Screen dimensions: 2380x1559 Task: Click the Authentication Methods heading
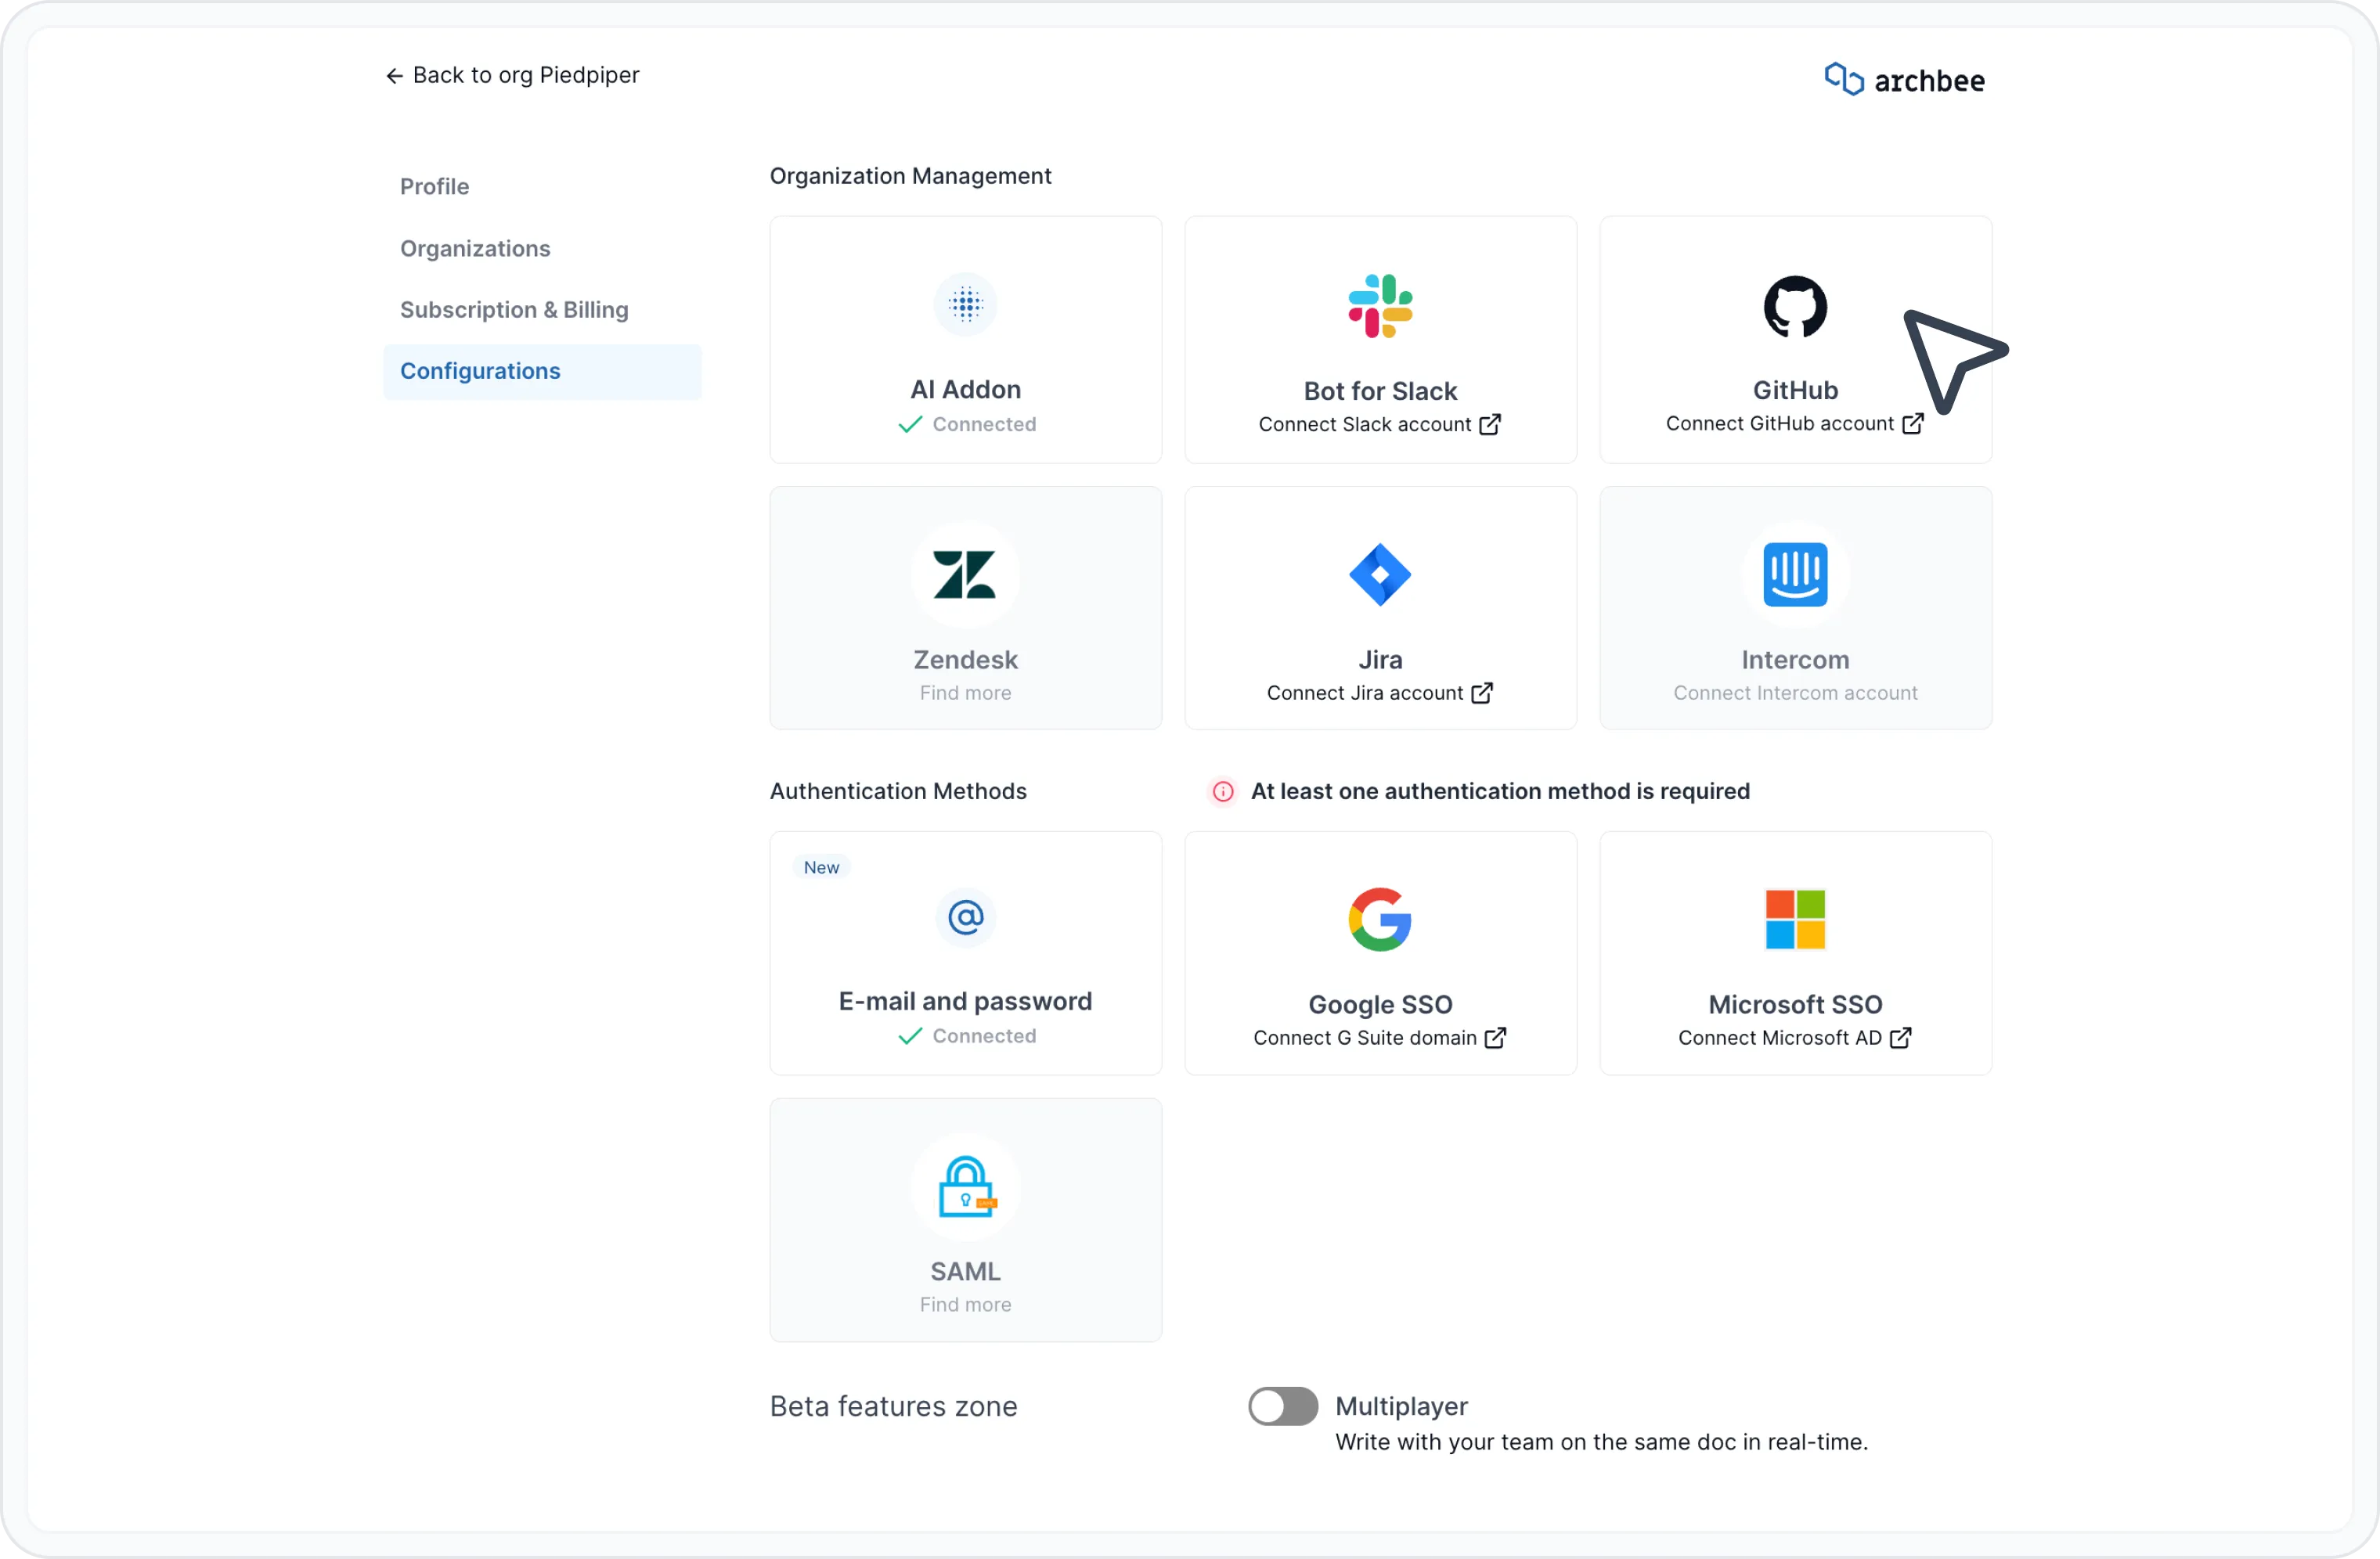[x=898, y=791]
